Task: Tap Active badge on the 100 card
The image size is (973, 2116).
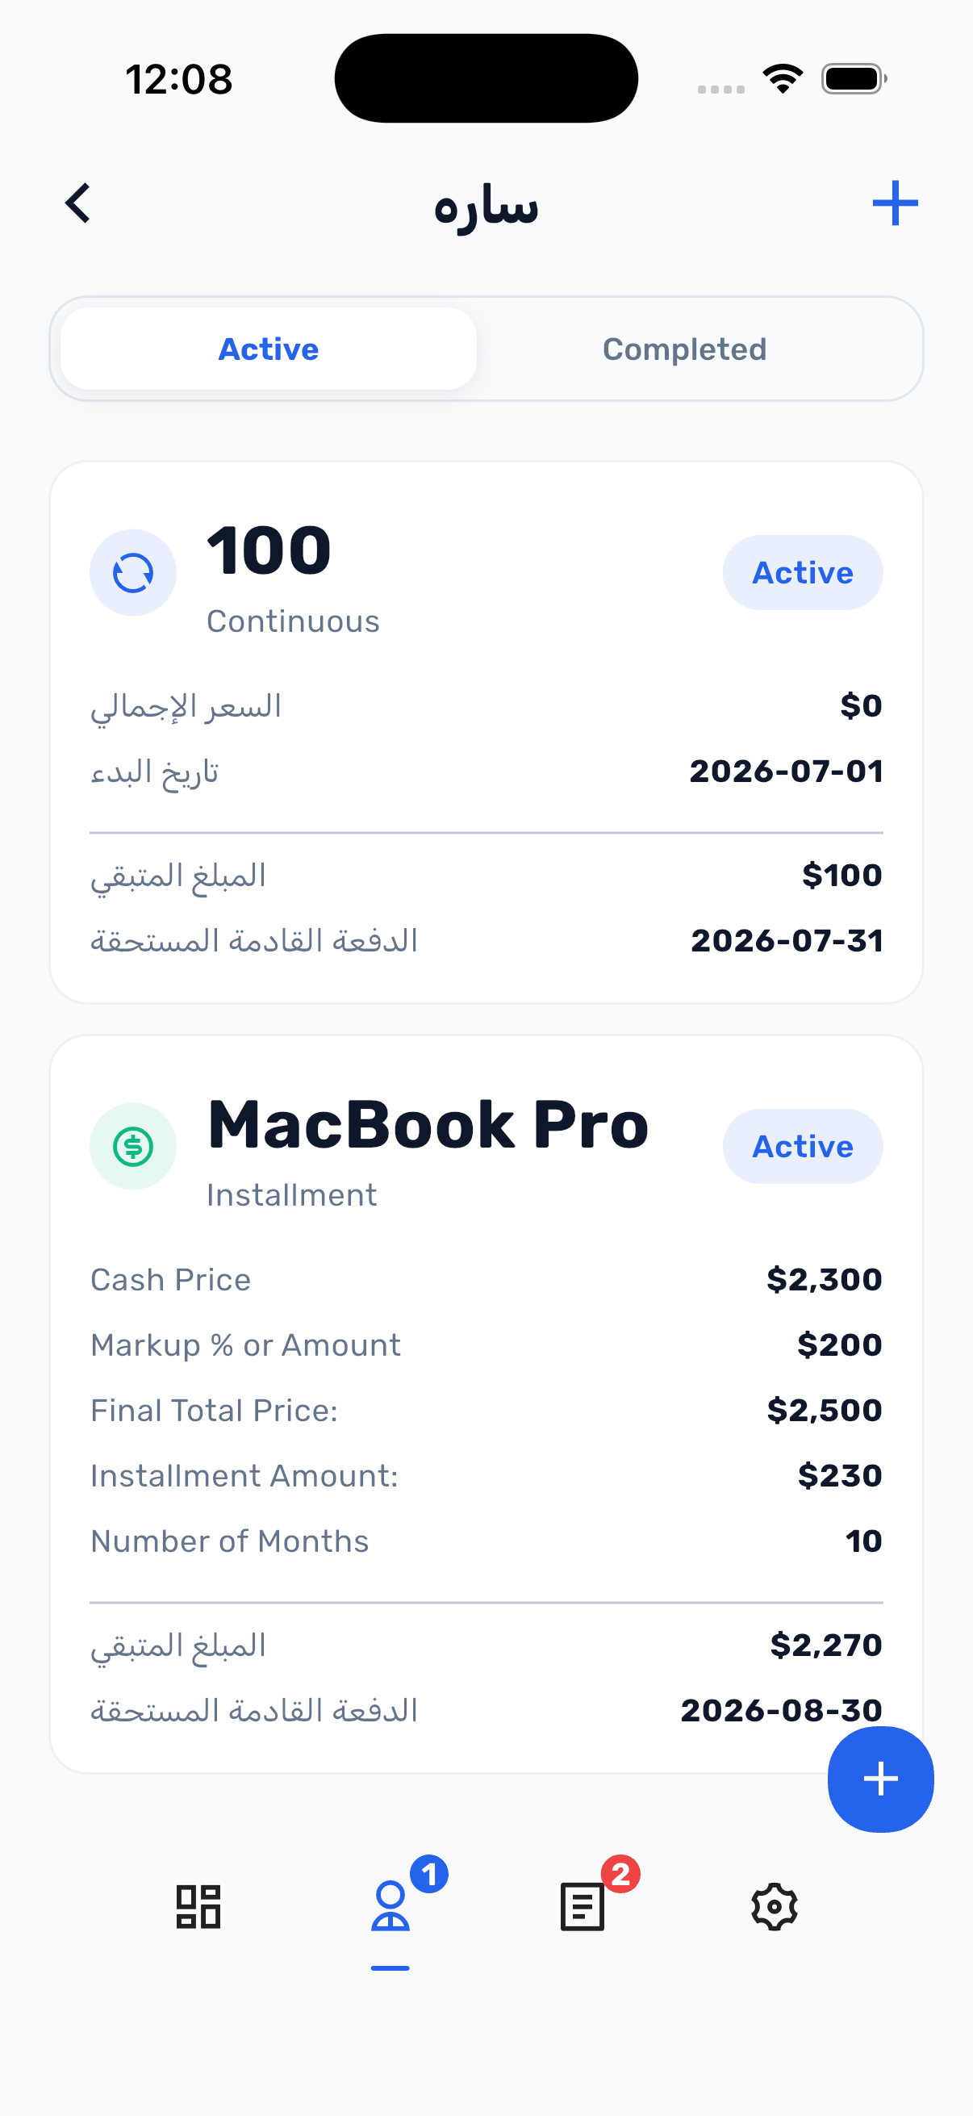Action: 802,572
